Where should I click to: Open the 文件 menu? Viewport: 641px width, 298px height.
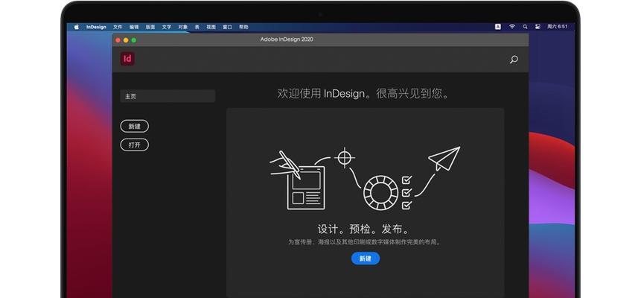click(118, 27)
